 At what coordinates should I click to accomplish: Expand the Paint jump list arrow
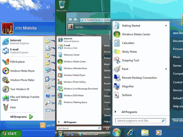tap(166, 69)
